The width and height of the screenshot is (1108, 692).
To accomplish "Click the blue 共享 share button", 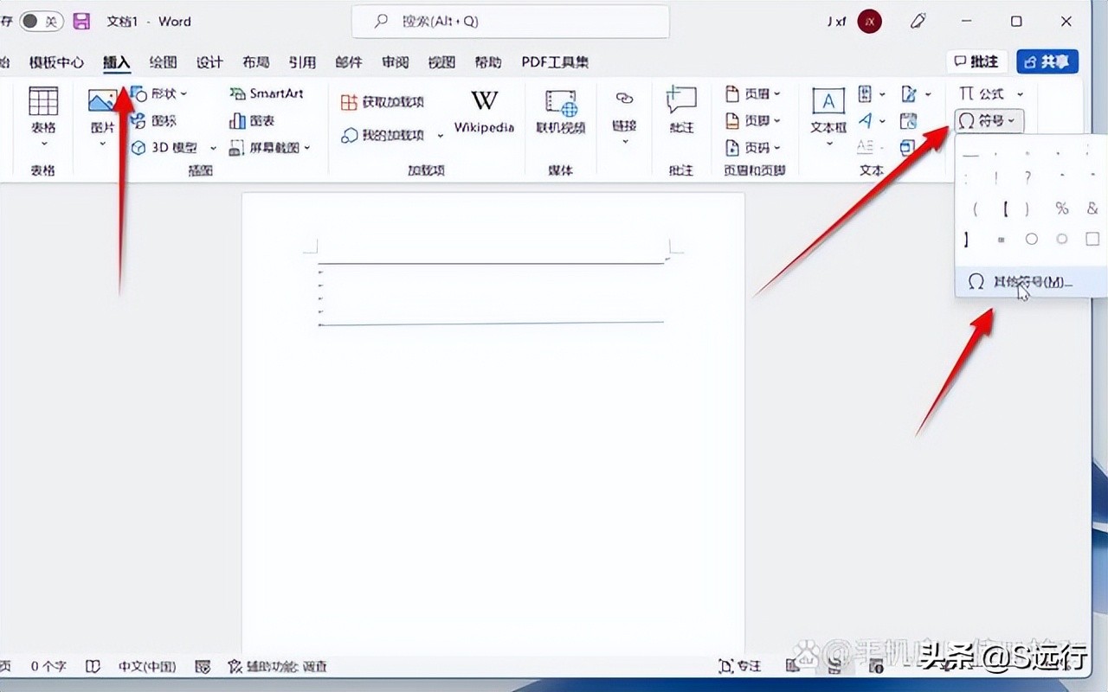I will pos(1047,61).
